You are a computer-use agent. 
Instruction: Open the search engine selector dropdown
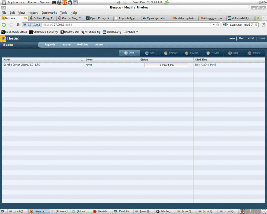coord(226,25)
